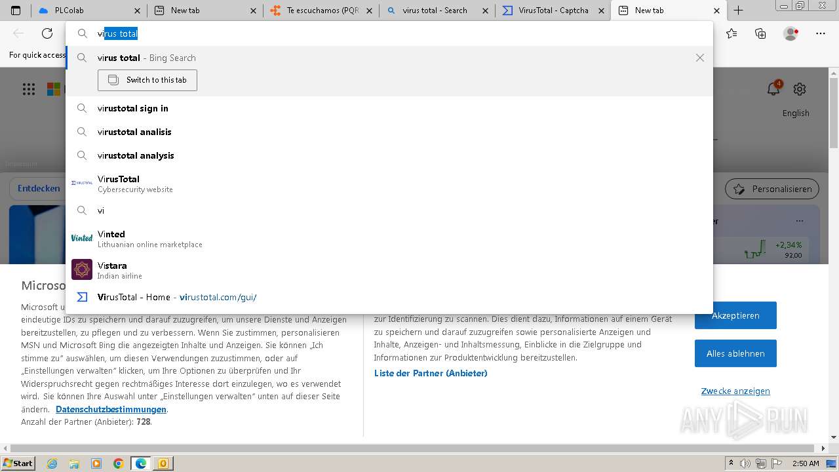Click the English language label
Screen dimensions: 839x472
pos(796,113)
